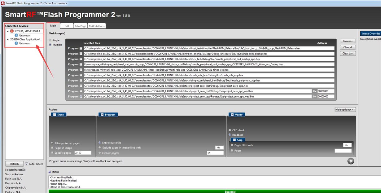Select Pages in image erase option

click(52, 148)
